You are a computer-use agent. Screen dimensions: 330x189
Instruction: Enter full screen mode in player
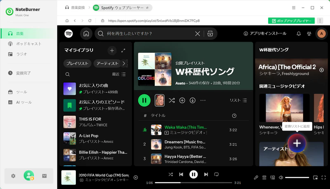coord(324,177)
